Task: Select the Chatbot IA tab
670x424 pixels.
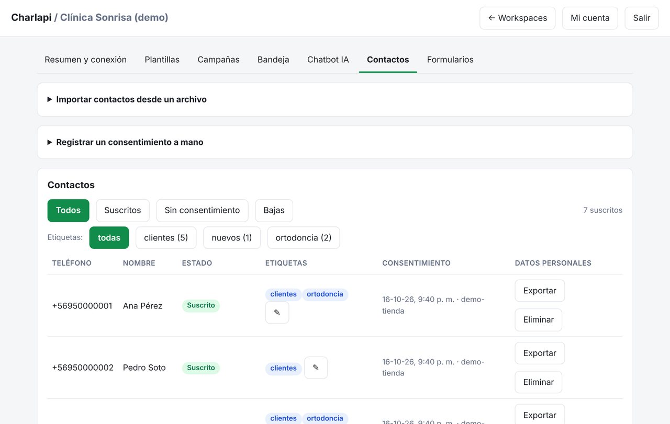Action: pyautogui.click(x=328, y=60)
